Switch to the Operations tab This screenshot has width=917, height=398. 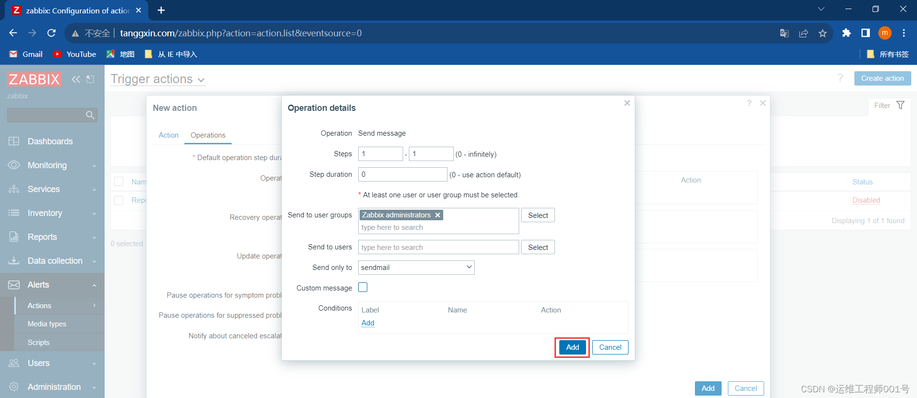(x=208, y=135)
